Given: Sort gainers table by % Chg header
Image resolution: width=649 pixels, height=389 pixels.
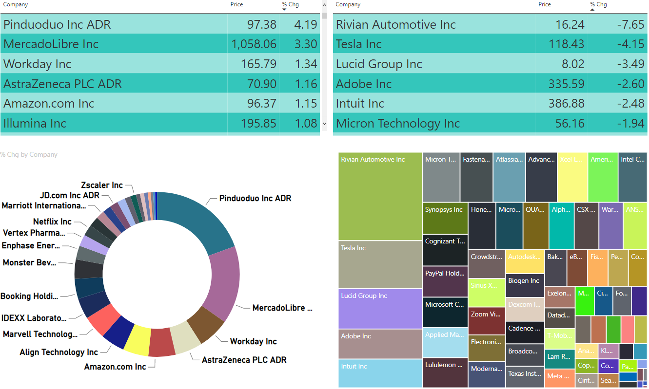Looking at the screenshot, I should tap(290, 5).
